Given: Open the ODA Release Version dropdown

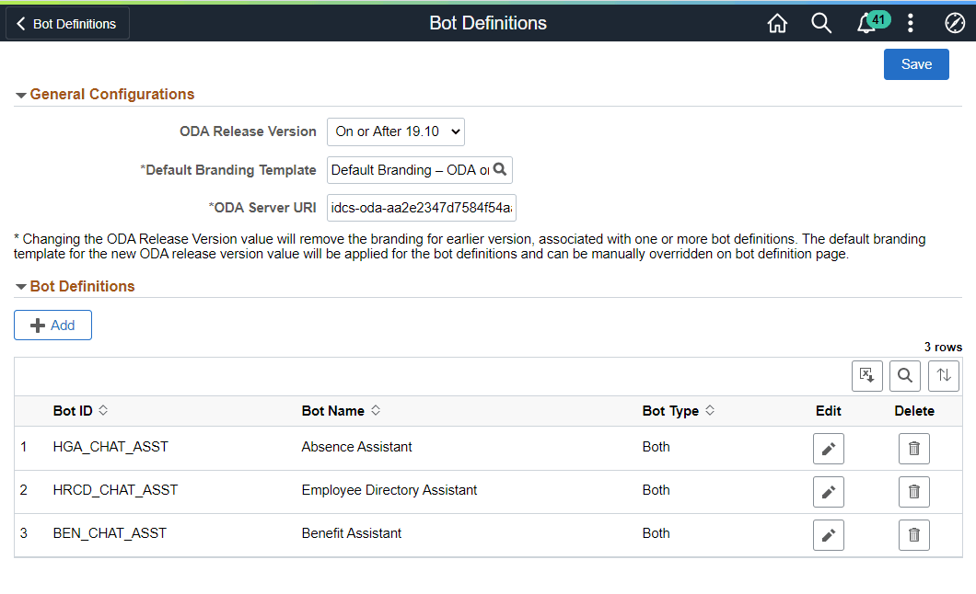Looking at the screenshot, I should [x=395, y=131].
